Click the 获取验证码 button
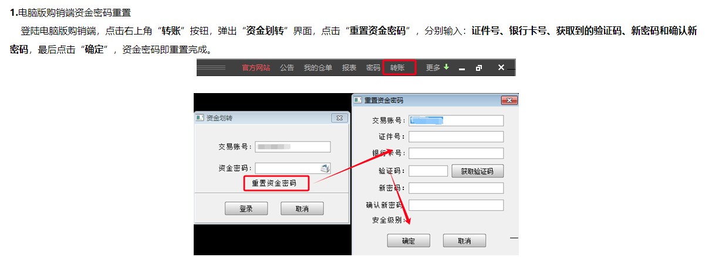This screenshot has width=719, height=257. pyautogui.click(x=478, y=172)
